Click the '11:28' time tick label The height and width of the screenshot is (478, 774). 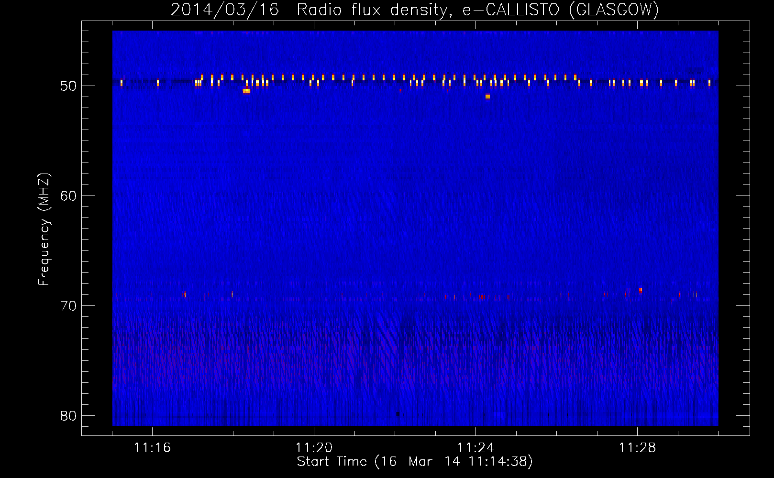pos(637,448)
